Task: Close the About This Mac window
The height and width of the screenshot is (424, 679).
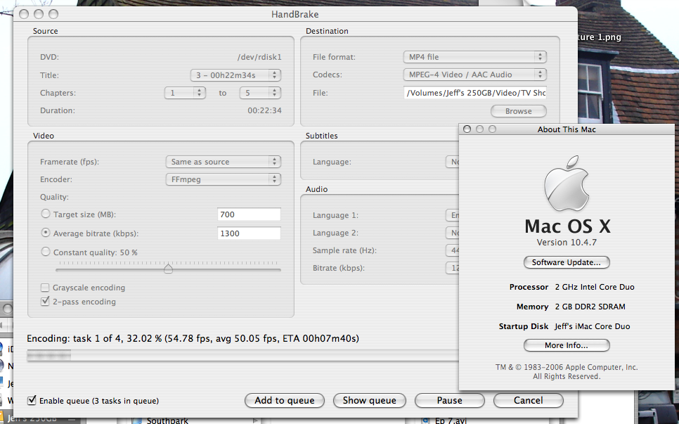Action: click(467, 129)
